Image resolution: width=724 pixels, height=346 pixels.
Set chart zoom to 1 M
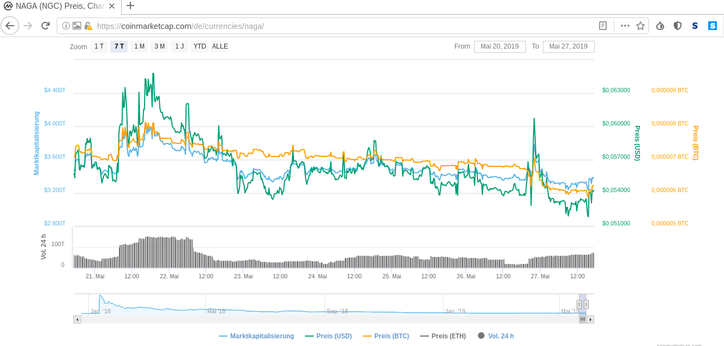coord(139,46)
